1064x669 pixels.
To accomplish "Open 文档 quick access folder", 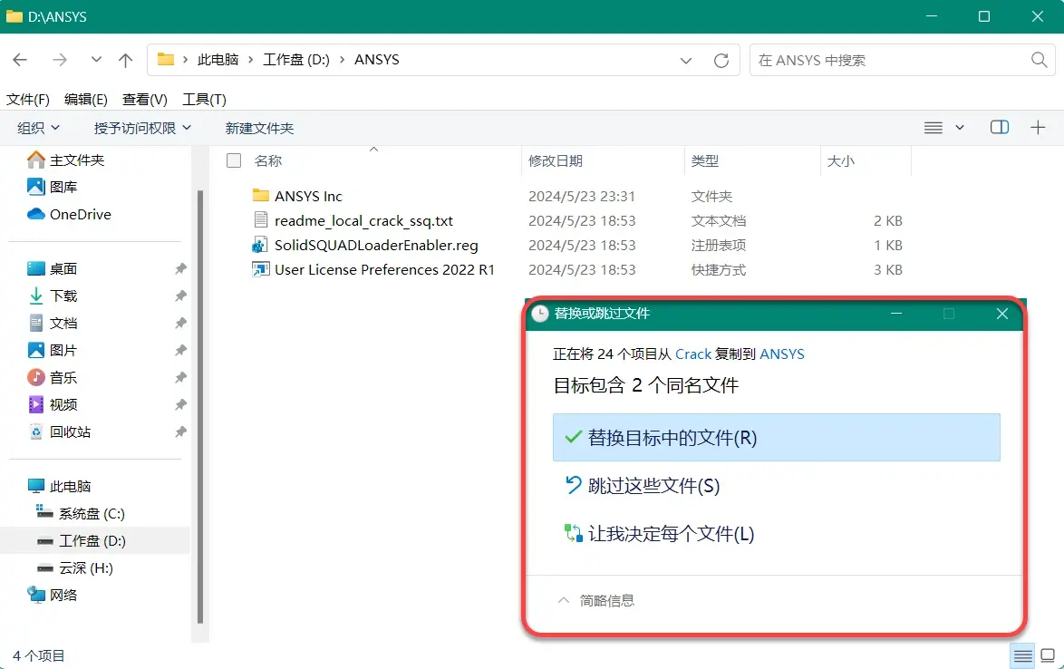I will [52, 323].
